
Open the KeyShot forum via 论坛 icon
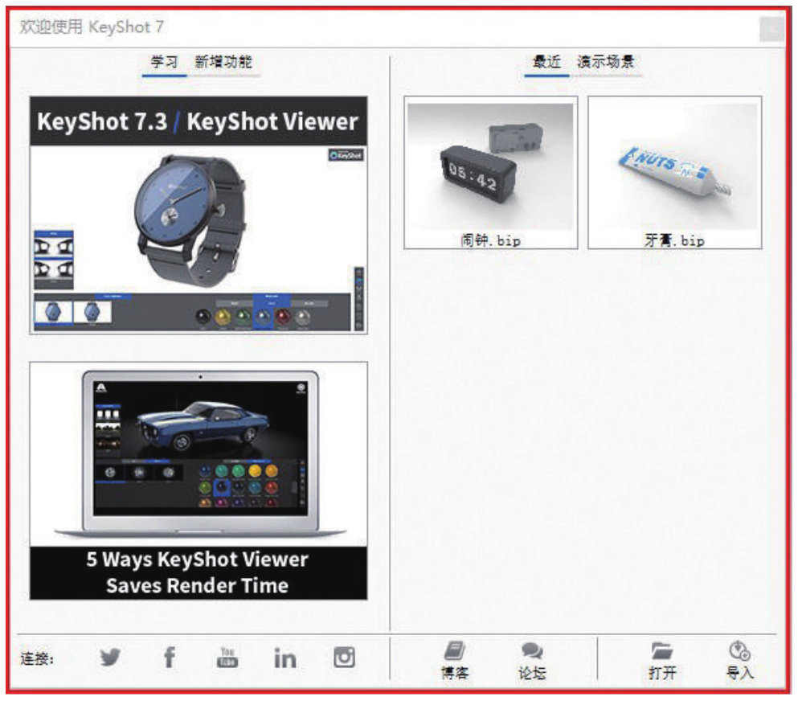click(531, 658)
